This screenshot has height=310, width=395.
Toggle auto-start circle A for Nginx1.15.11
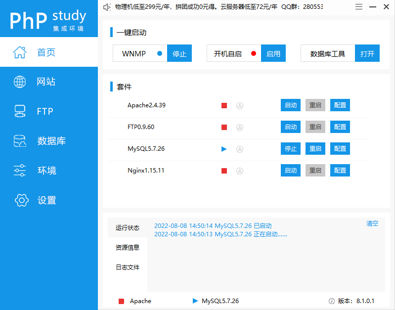[240, 171]
